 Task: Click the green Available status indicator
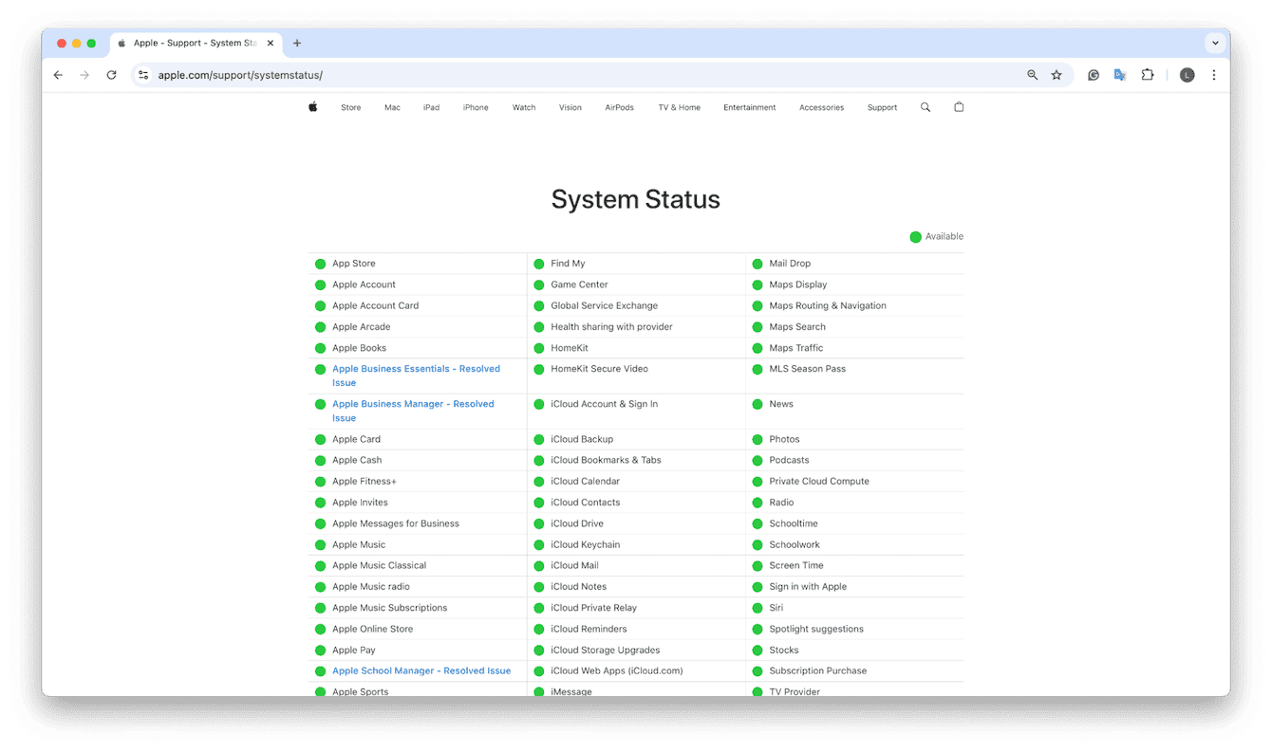(916, 236)
